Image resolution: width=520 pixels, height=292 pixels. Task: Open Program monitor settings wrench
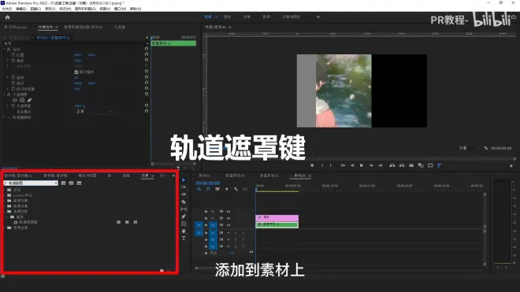pos(486,148)
